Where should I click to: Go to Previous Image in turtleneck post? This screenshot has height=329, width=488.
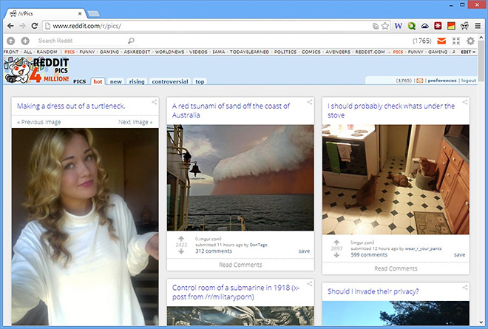pos(39,122)
